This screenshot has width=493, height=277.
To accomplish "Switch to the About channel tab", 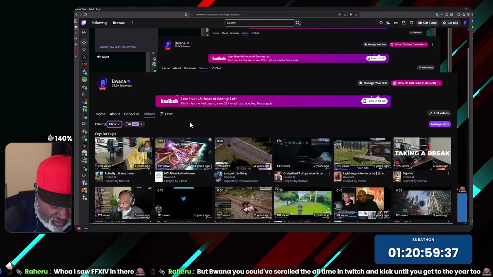I will tap(115, 114).
